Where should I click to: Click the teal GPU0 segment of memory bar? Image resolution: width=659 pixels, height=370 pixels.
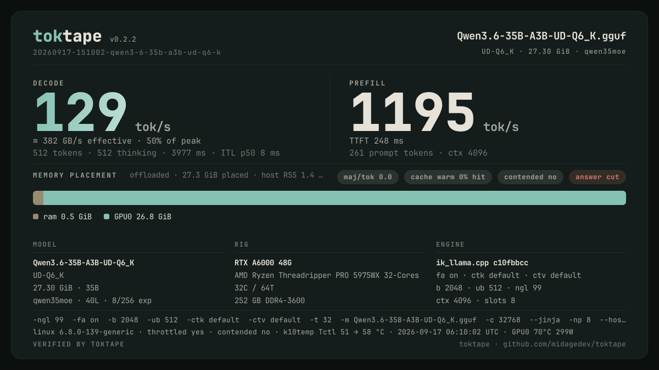coord(334,198)
